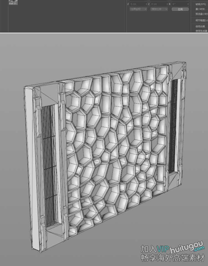Click the Z scale field stepper arrows
This screenshot has height=266, width=208.
click(167, 4)
